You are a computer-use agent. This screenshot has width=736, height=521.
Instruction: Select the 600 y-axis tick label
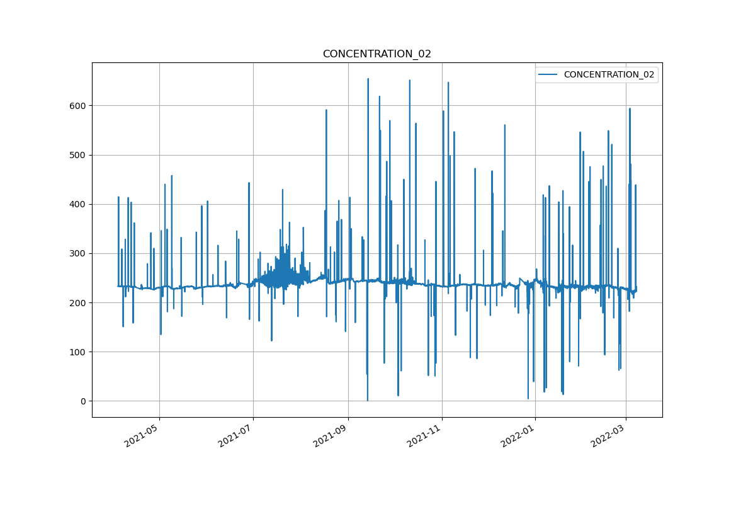(x=77, y=106)
